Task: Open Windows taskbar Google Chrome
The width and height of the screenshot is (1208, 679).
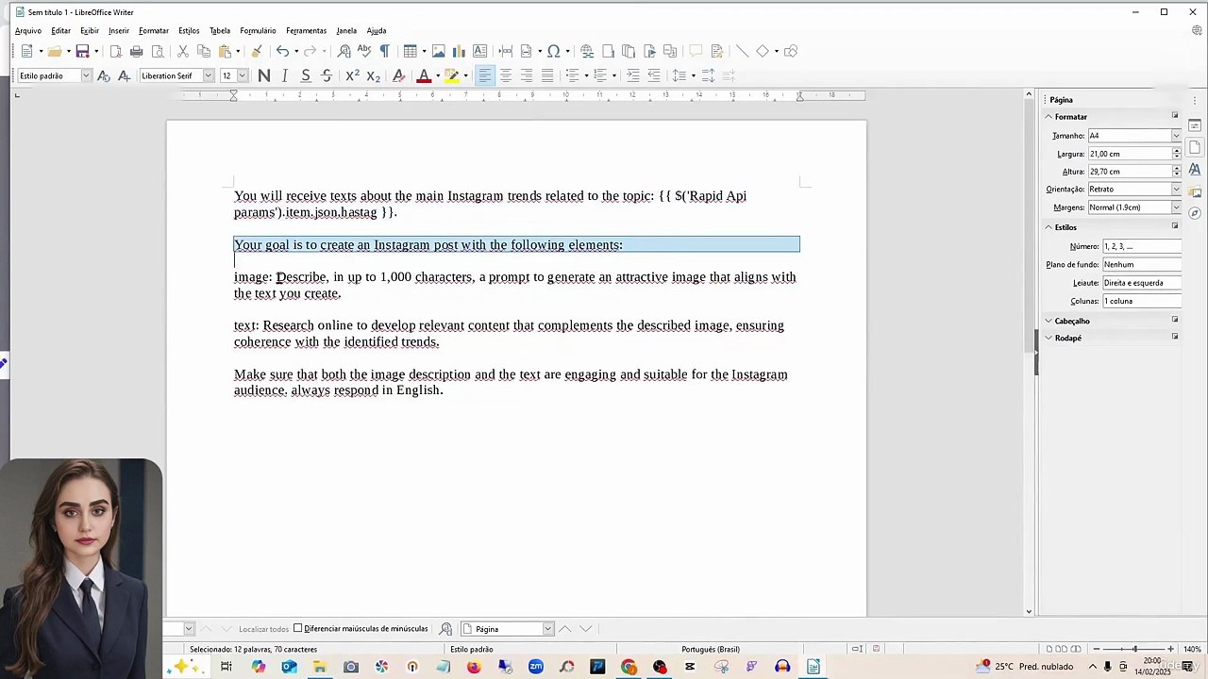Action: pyautogui.click(x=629, y=667)
